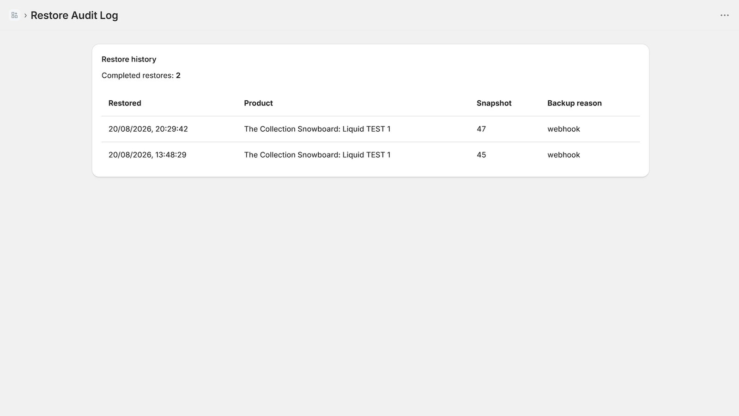Click the bold number 2 of completed restores
The image size is (739, 416).
[x=178, y=75]
